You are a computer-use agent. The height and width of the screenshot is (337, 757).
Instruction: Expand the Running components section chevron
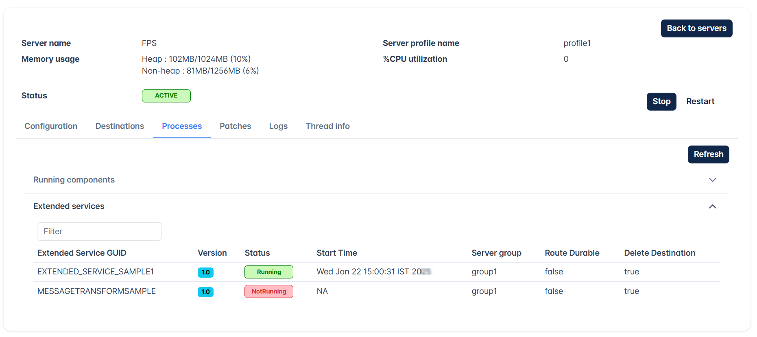(712, 180)
